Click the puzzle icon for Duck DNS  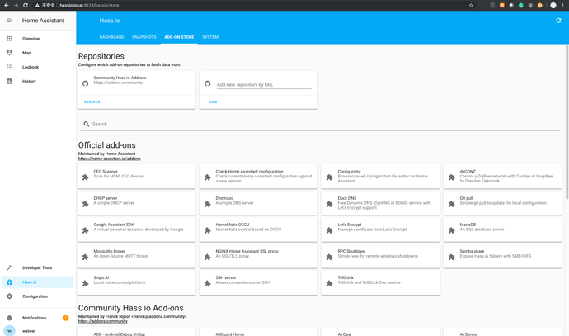329,204
